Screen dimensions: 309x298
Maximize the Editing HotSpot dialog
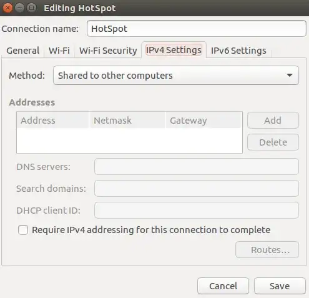[31, 8]
